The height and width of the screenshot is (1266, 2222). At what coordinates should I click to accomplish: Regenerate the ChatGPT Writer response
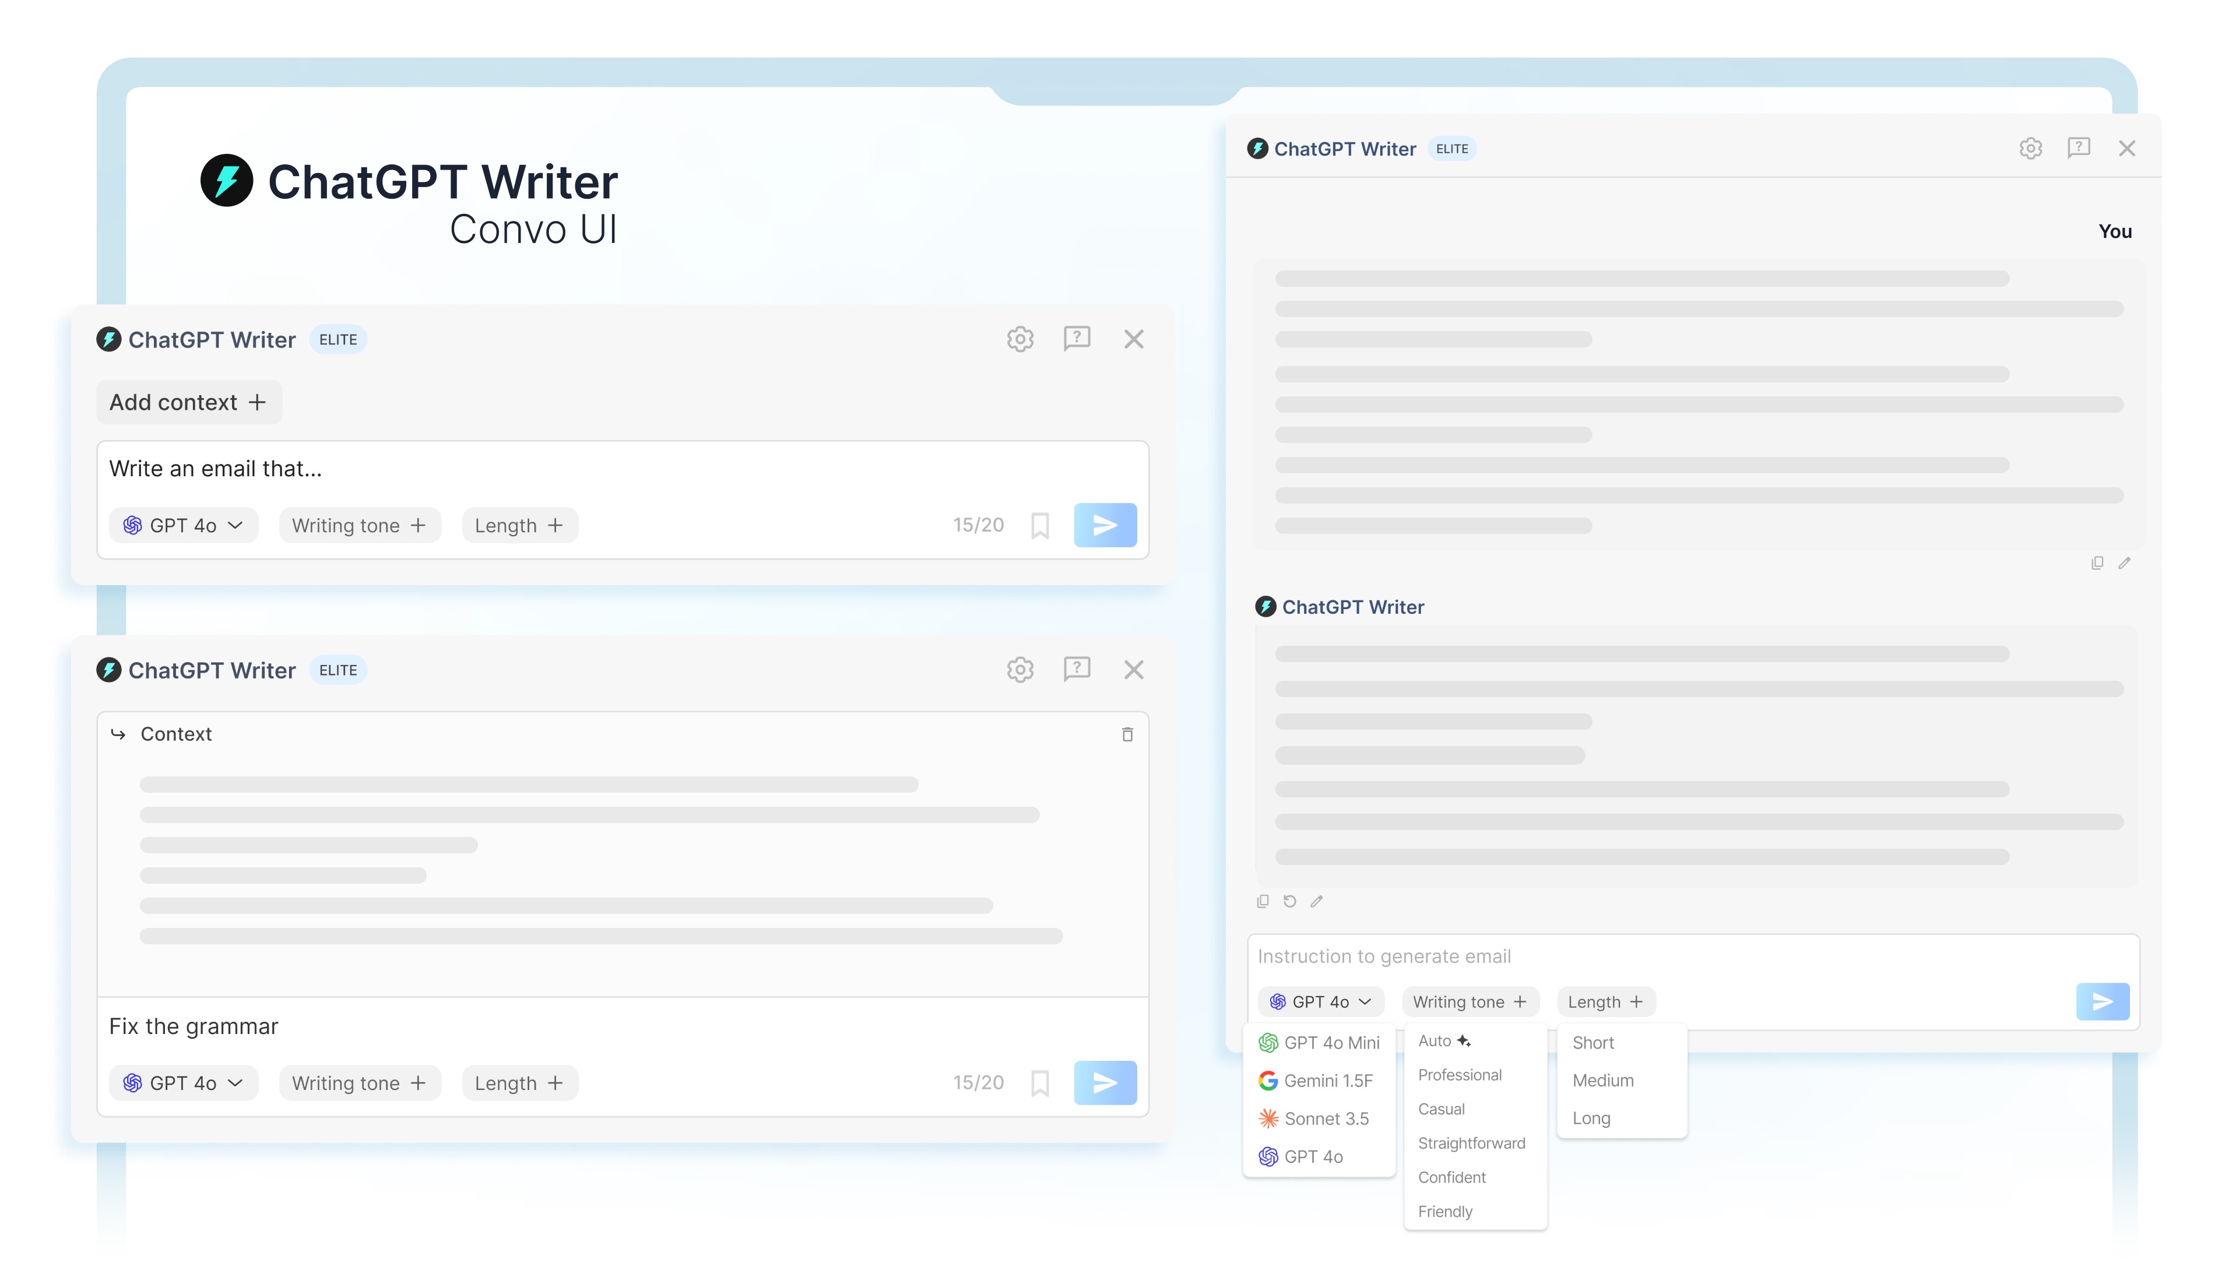click(1289, 902)
